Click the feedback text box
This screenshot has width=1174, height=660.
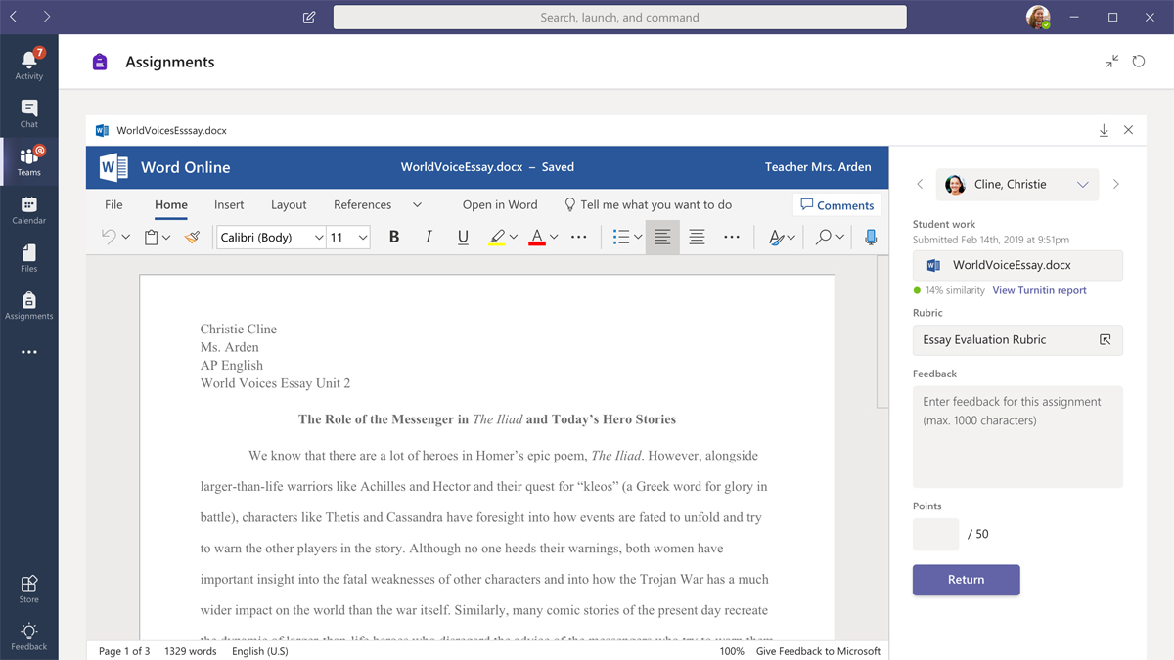pyautogui.click(x=1017, y=436)
